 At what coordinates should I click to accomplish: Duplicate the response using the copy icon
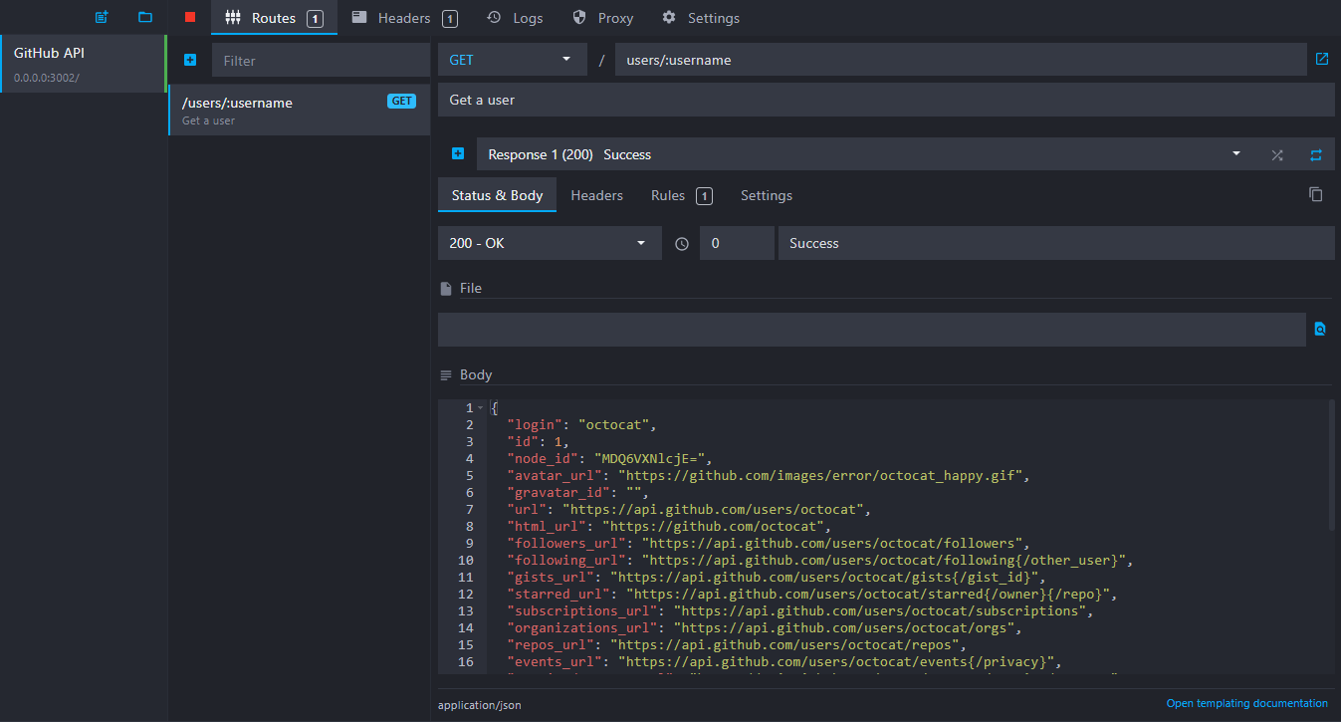[x=1315, y=195]
